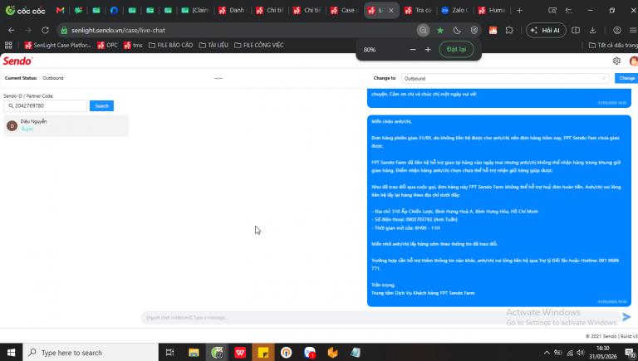Open the split view sidebar icon
The height and width of the screenshot is (361, 638).
576,30
